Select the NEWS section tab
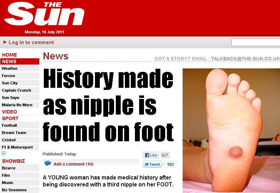This screenshot has height=193, width=280. point(19,61)
